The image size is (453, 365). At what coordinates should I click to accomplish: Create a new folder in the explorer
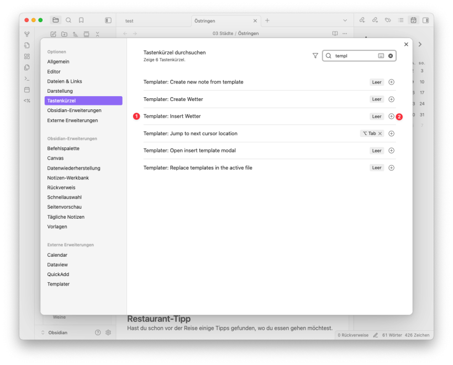[x=64, y=34]
